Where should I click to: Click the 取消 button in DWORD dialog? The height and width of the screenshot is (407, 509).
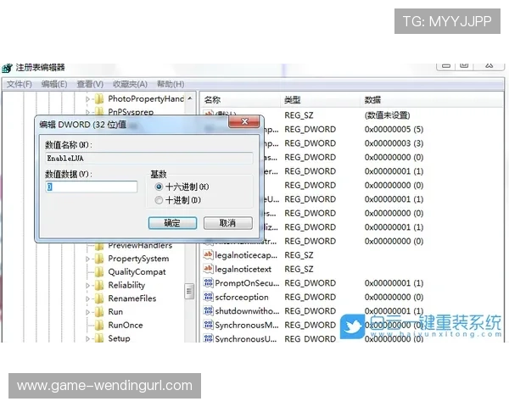click(228, 223)
